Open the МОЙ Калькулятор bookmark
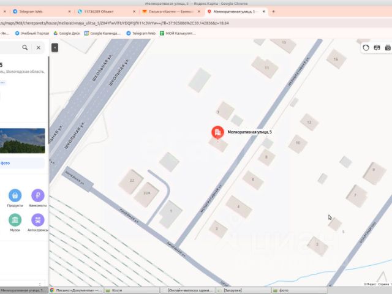Image resolution: width=392 pixels, height=294 pixels. point(178,33)
